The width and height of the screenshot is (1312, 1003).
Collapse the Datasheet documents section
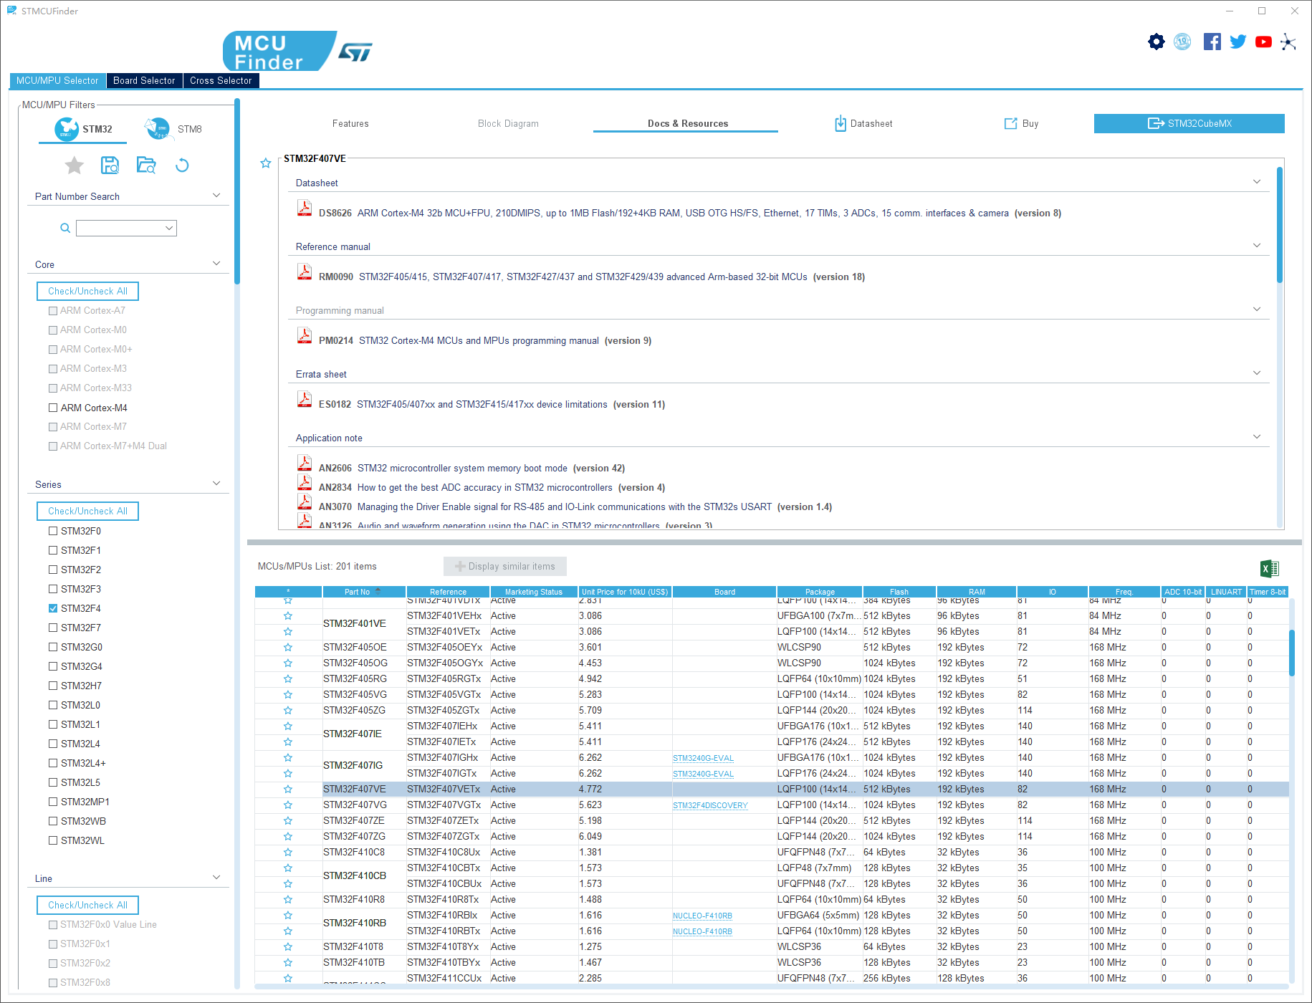[x=1257, y=182]
